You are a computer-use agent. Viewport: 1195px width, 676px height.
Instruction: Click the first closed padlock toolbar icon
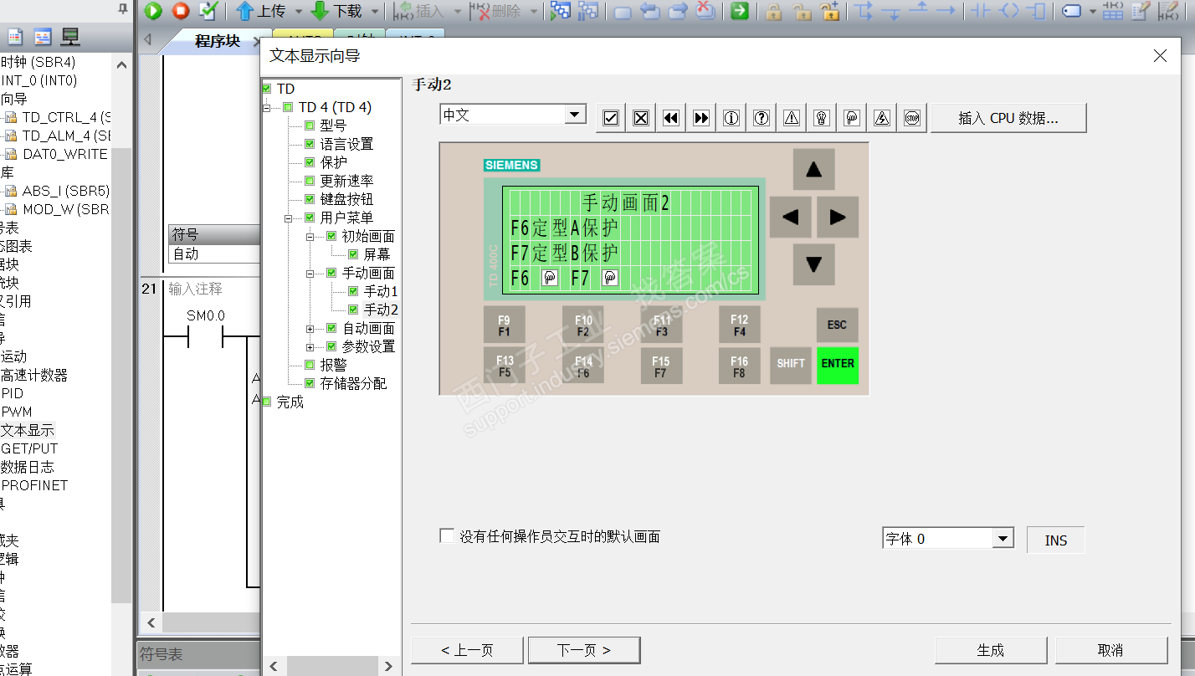(774, 11)
